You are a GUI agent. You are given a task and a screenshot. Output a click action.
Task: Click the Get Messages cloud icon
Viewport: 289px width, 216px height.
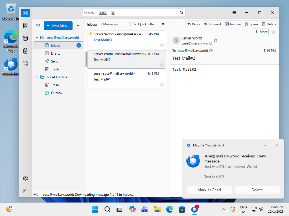(38, 26)
